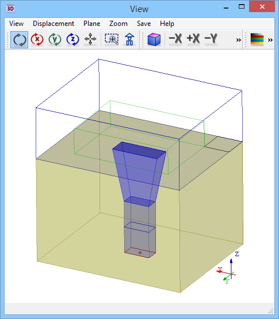The width and height of the screenshot is (279, 319).
Task: Click the walk-through person icon
Action: [129, 40]
